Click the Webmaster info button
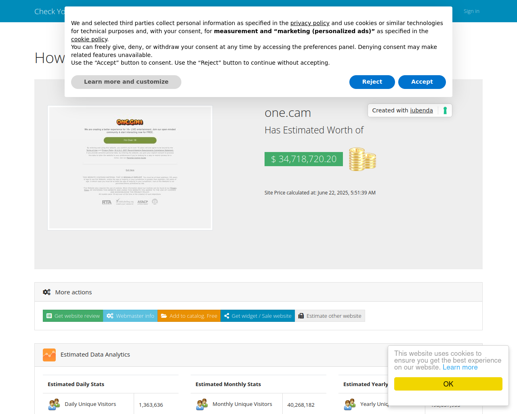The height and width of the screenshot is (414, 517). pyautogui.click(x=130, y=316)
